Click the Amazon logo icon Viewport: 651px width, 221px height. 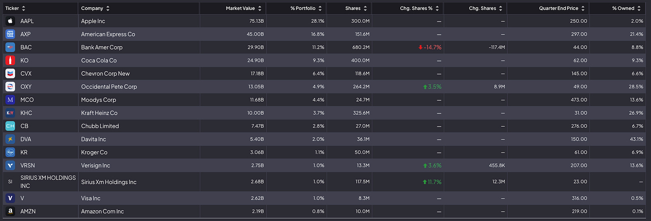10,211
